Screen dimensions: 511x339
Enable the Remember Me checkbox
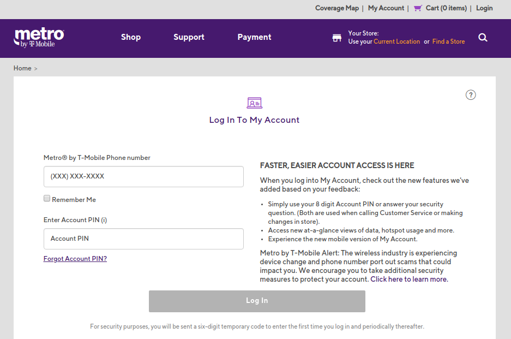pyautogui.click(x=47, y=198)
